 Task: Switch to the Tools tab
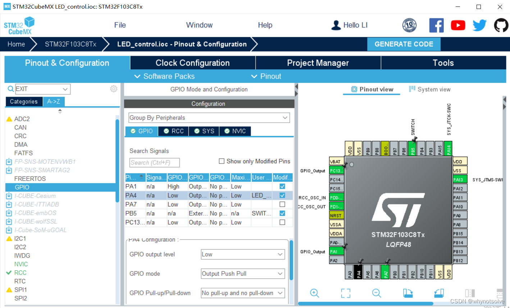coord(443,63)
